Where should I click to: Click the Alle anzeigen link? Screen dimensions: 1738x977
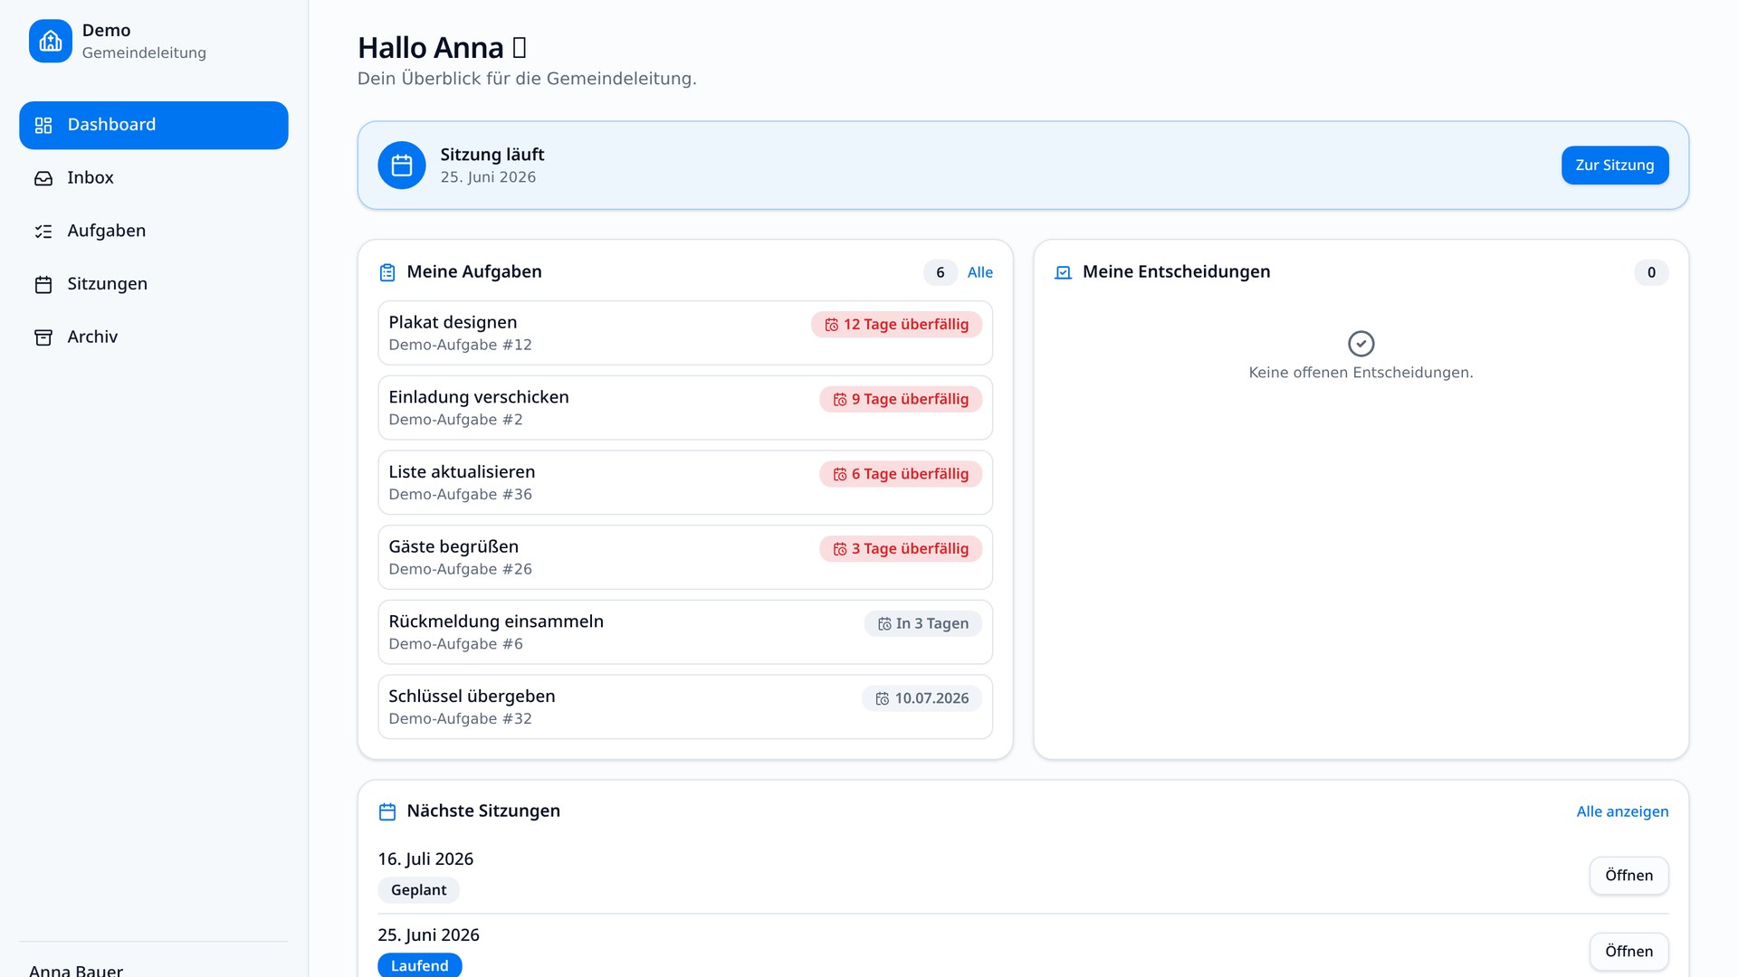[1622, 811]
